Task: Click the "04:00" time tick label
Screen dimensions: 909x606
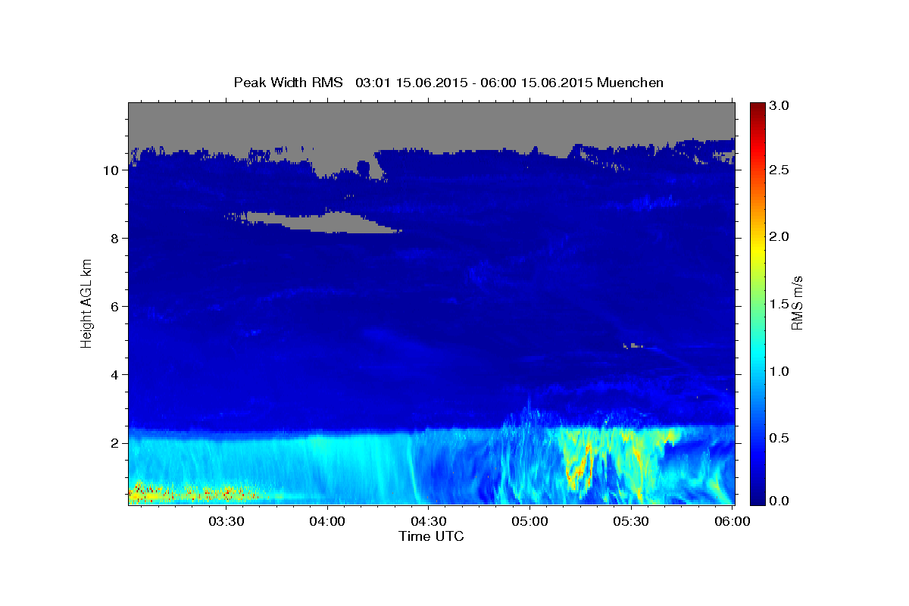Action: tap(327, 521)
